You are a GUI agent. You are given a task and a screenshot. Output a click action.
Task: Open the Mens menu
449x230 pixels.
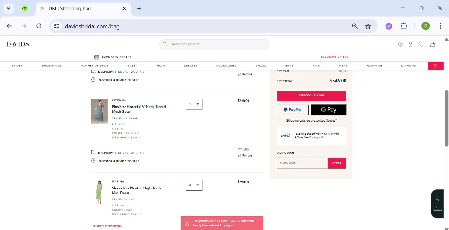(343, 66)
